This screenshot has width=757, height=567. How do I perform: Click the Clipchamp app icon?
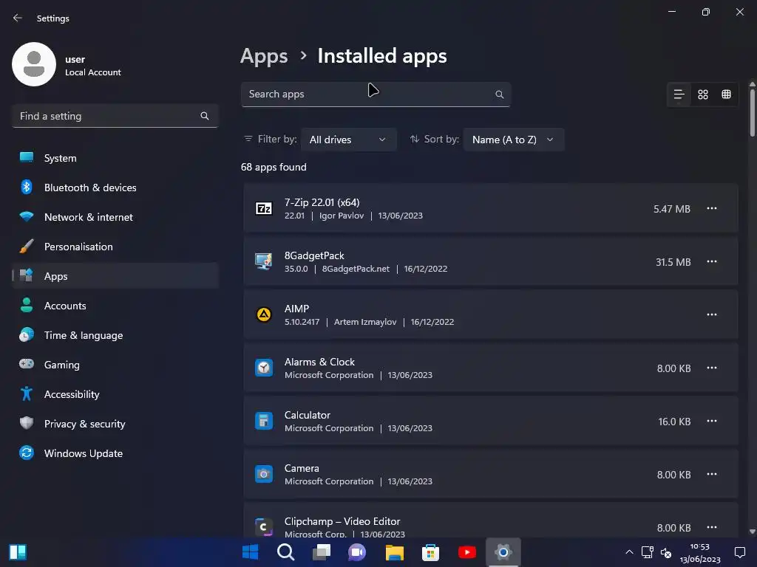pos(264,527)
